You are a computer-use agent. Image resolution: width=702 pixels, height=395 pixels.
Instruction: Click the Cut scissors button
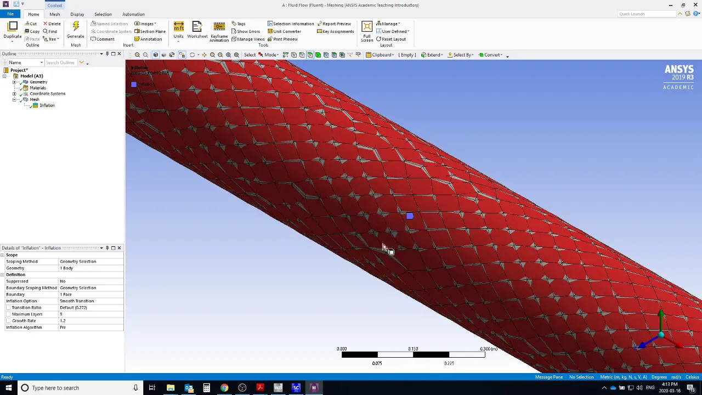point(31,24)
